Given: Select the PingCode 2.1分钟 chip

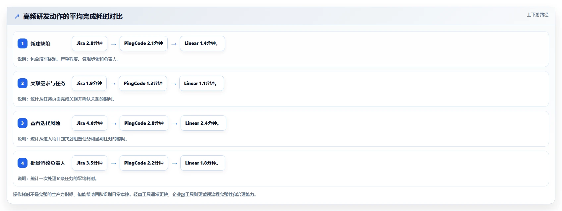Looking at the screenshot, I should point(143,43).
